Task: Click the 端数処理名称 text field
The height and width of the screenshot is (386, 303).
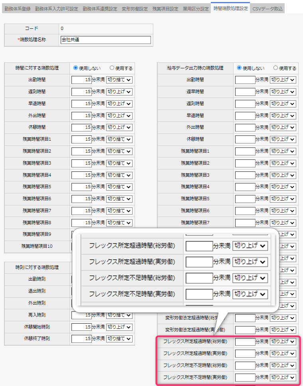Action: pyautogui.click(x=105, y=40)
